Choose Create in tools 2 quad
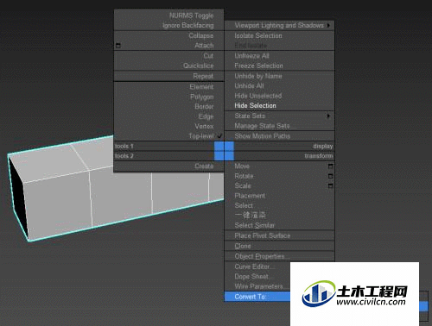 204,166
